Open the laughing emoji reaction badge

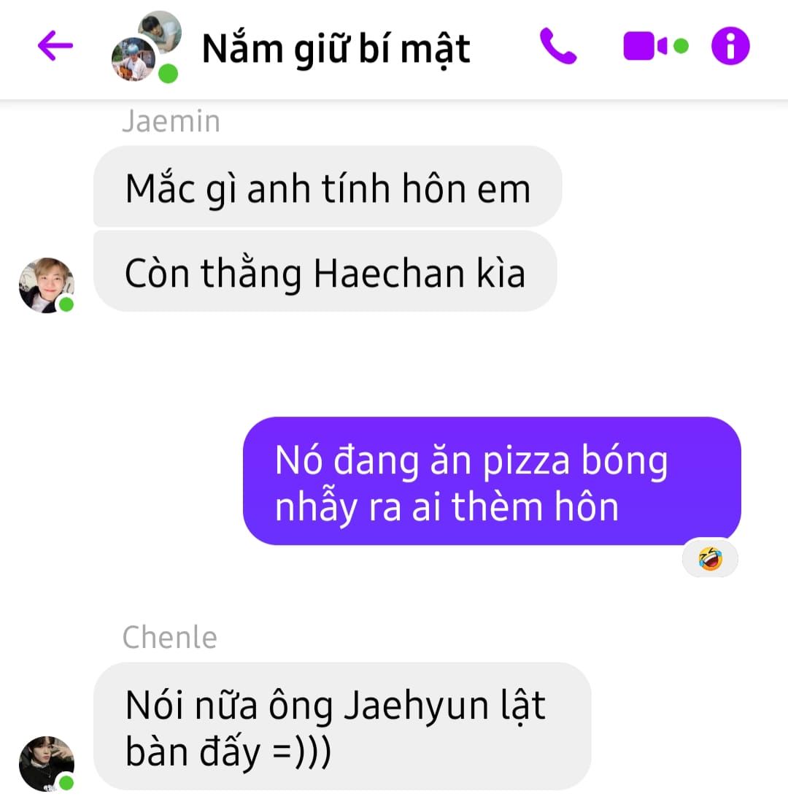pyautogui.click(x=710, y=558)
